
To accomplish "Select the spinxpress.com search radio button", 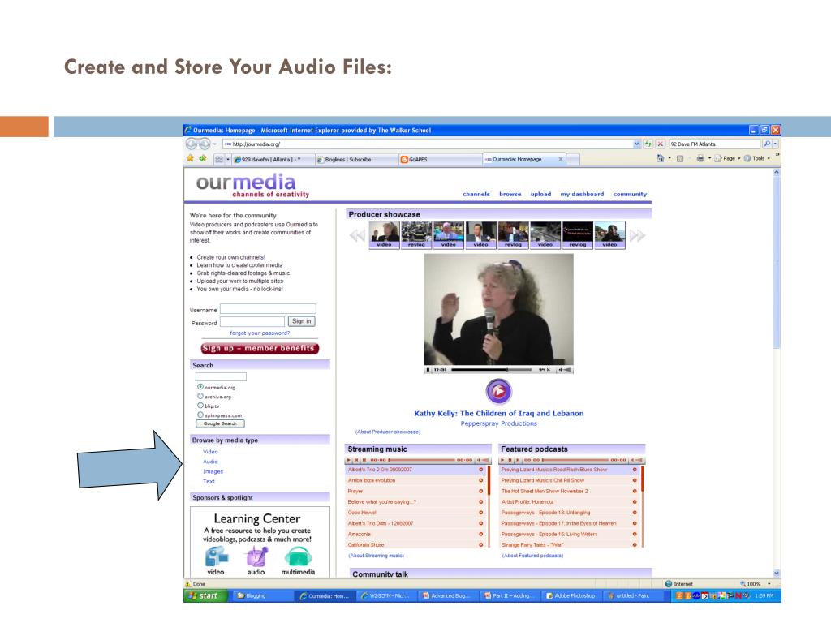I will pyautogui.click(x=200, y=415).
